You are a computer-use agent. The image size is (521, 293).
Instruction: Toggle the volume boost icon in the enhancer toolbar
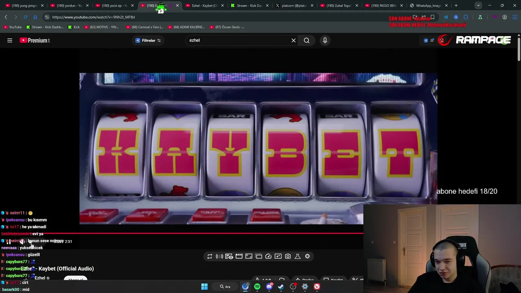[x=219, y=256]
